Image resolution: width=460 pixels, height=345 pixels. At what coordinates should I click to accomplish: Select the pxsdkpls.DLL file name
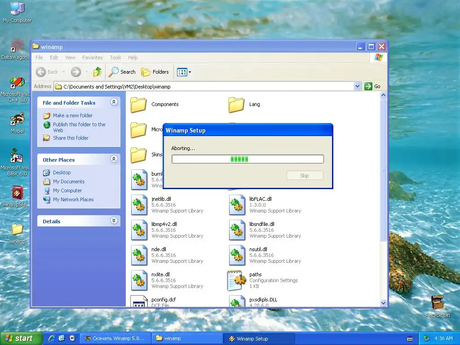coord(263,300)
